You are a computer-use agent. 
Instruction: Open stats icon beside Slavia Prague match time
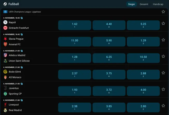[x=22, y=34]
